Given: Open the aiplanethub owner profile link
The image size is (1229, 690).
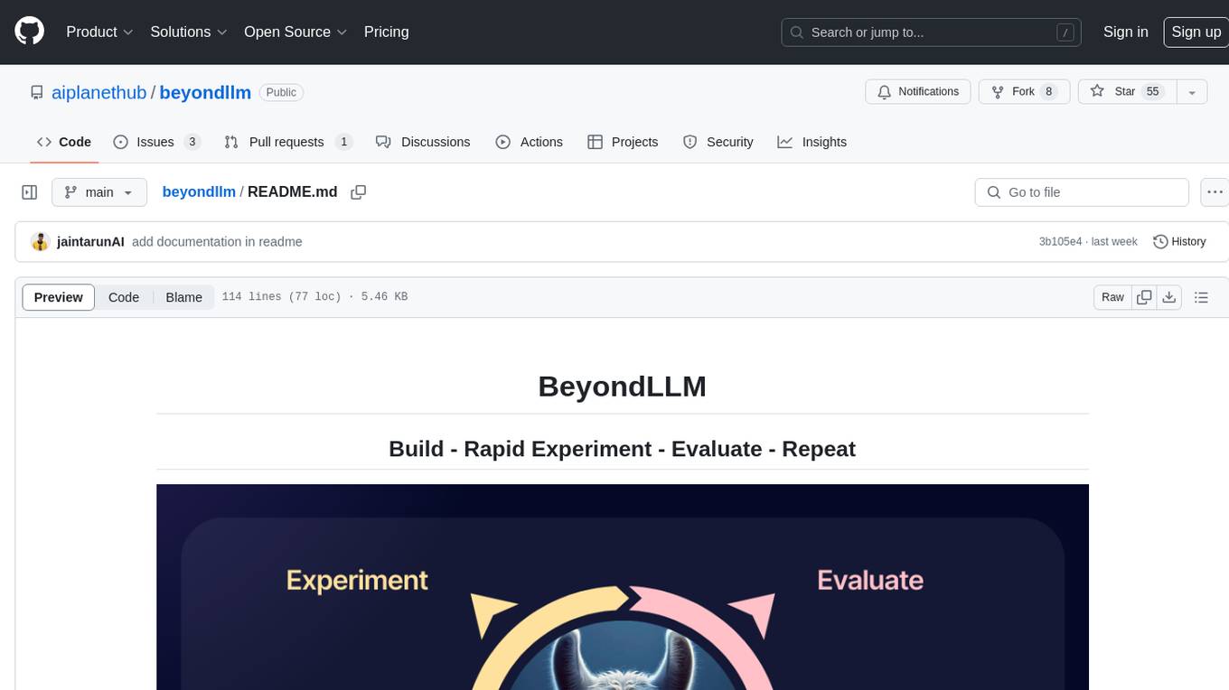Looking at the screenshot, I should (99, 92).
